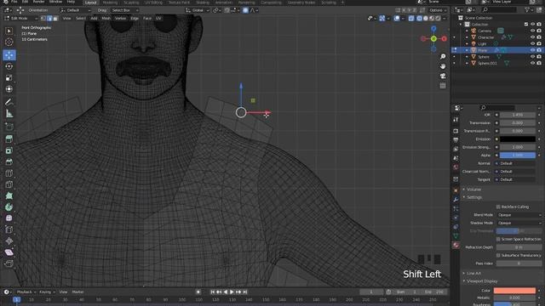Open the Mesh menu

pyautogui.click(x=106, y=19)
